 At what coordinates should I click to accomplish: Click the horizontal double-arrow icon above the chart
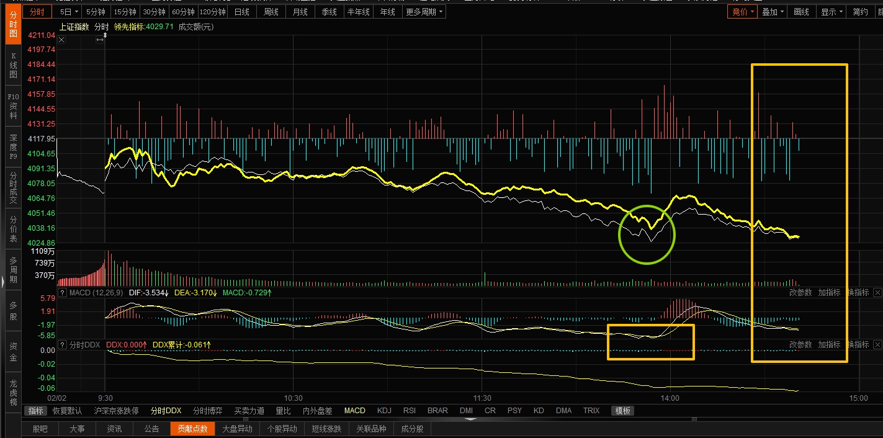point(100,40)
